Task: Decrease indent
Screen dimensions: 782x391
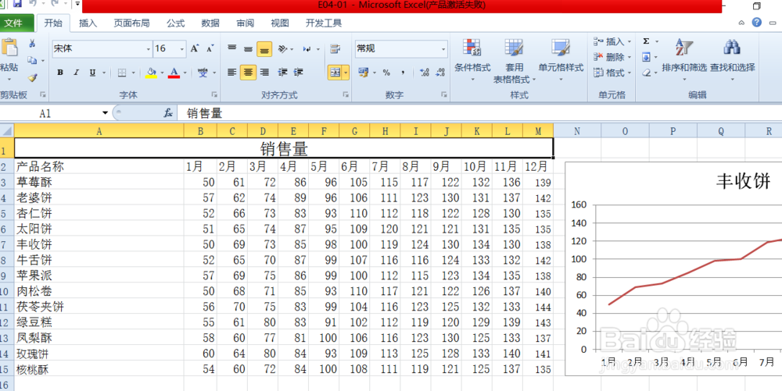Action: [282, 73]
